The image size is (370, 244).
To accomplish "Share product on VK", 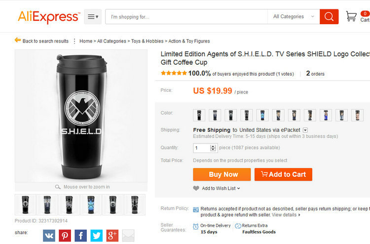I will (x=49, y=236).
